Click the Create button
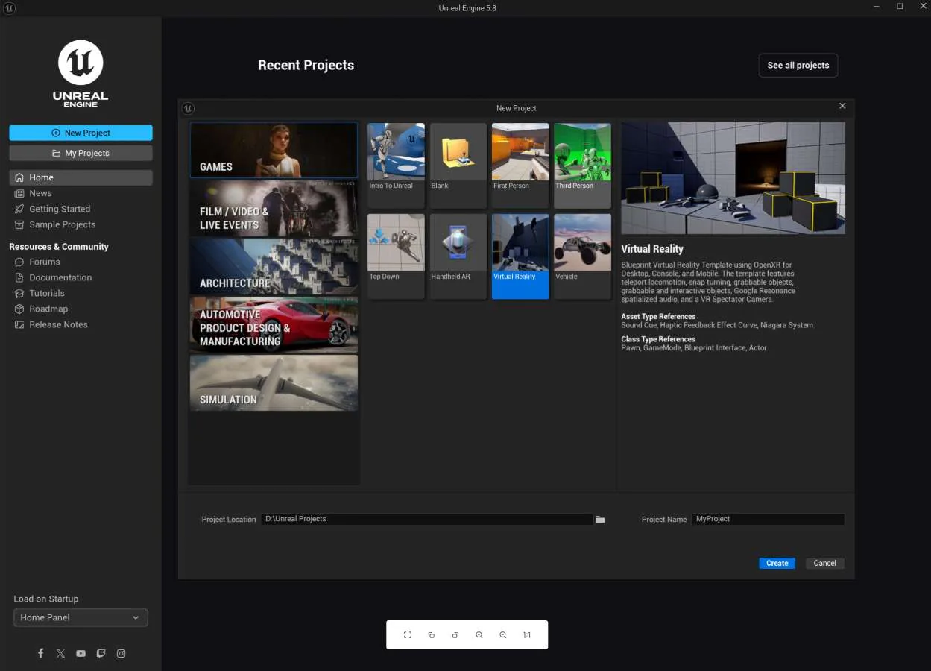 pos(777,564)
